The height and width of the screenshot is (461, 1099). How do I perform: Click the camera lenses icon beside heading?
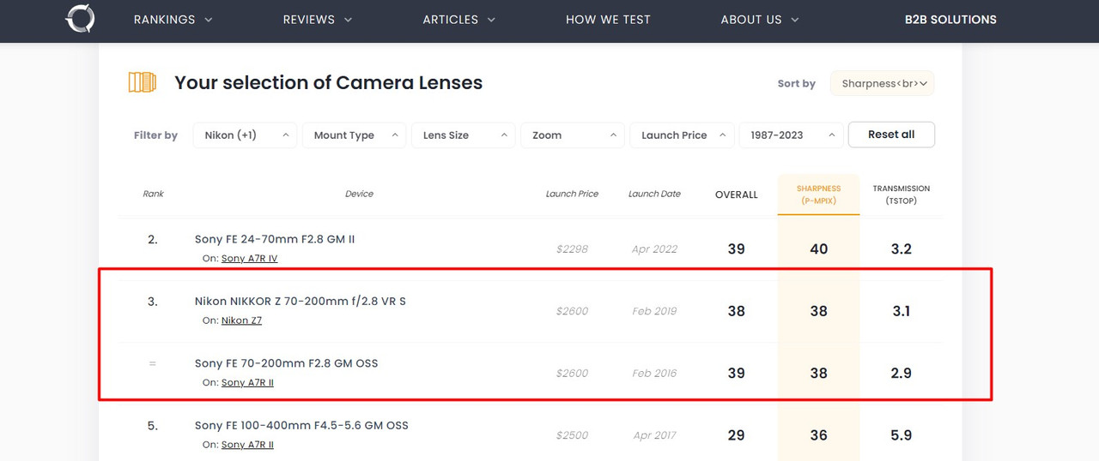pos(143,82)
